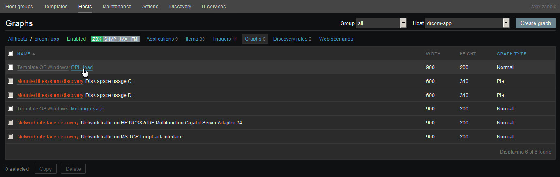Click the SNMP availability status badge
The height and width of the screenshot is (177, 560).
point(110,39)
